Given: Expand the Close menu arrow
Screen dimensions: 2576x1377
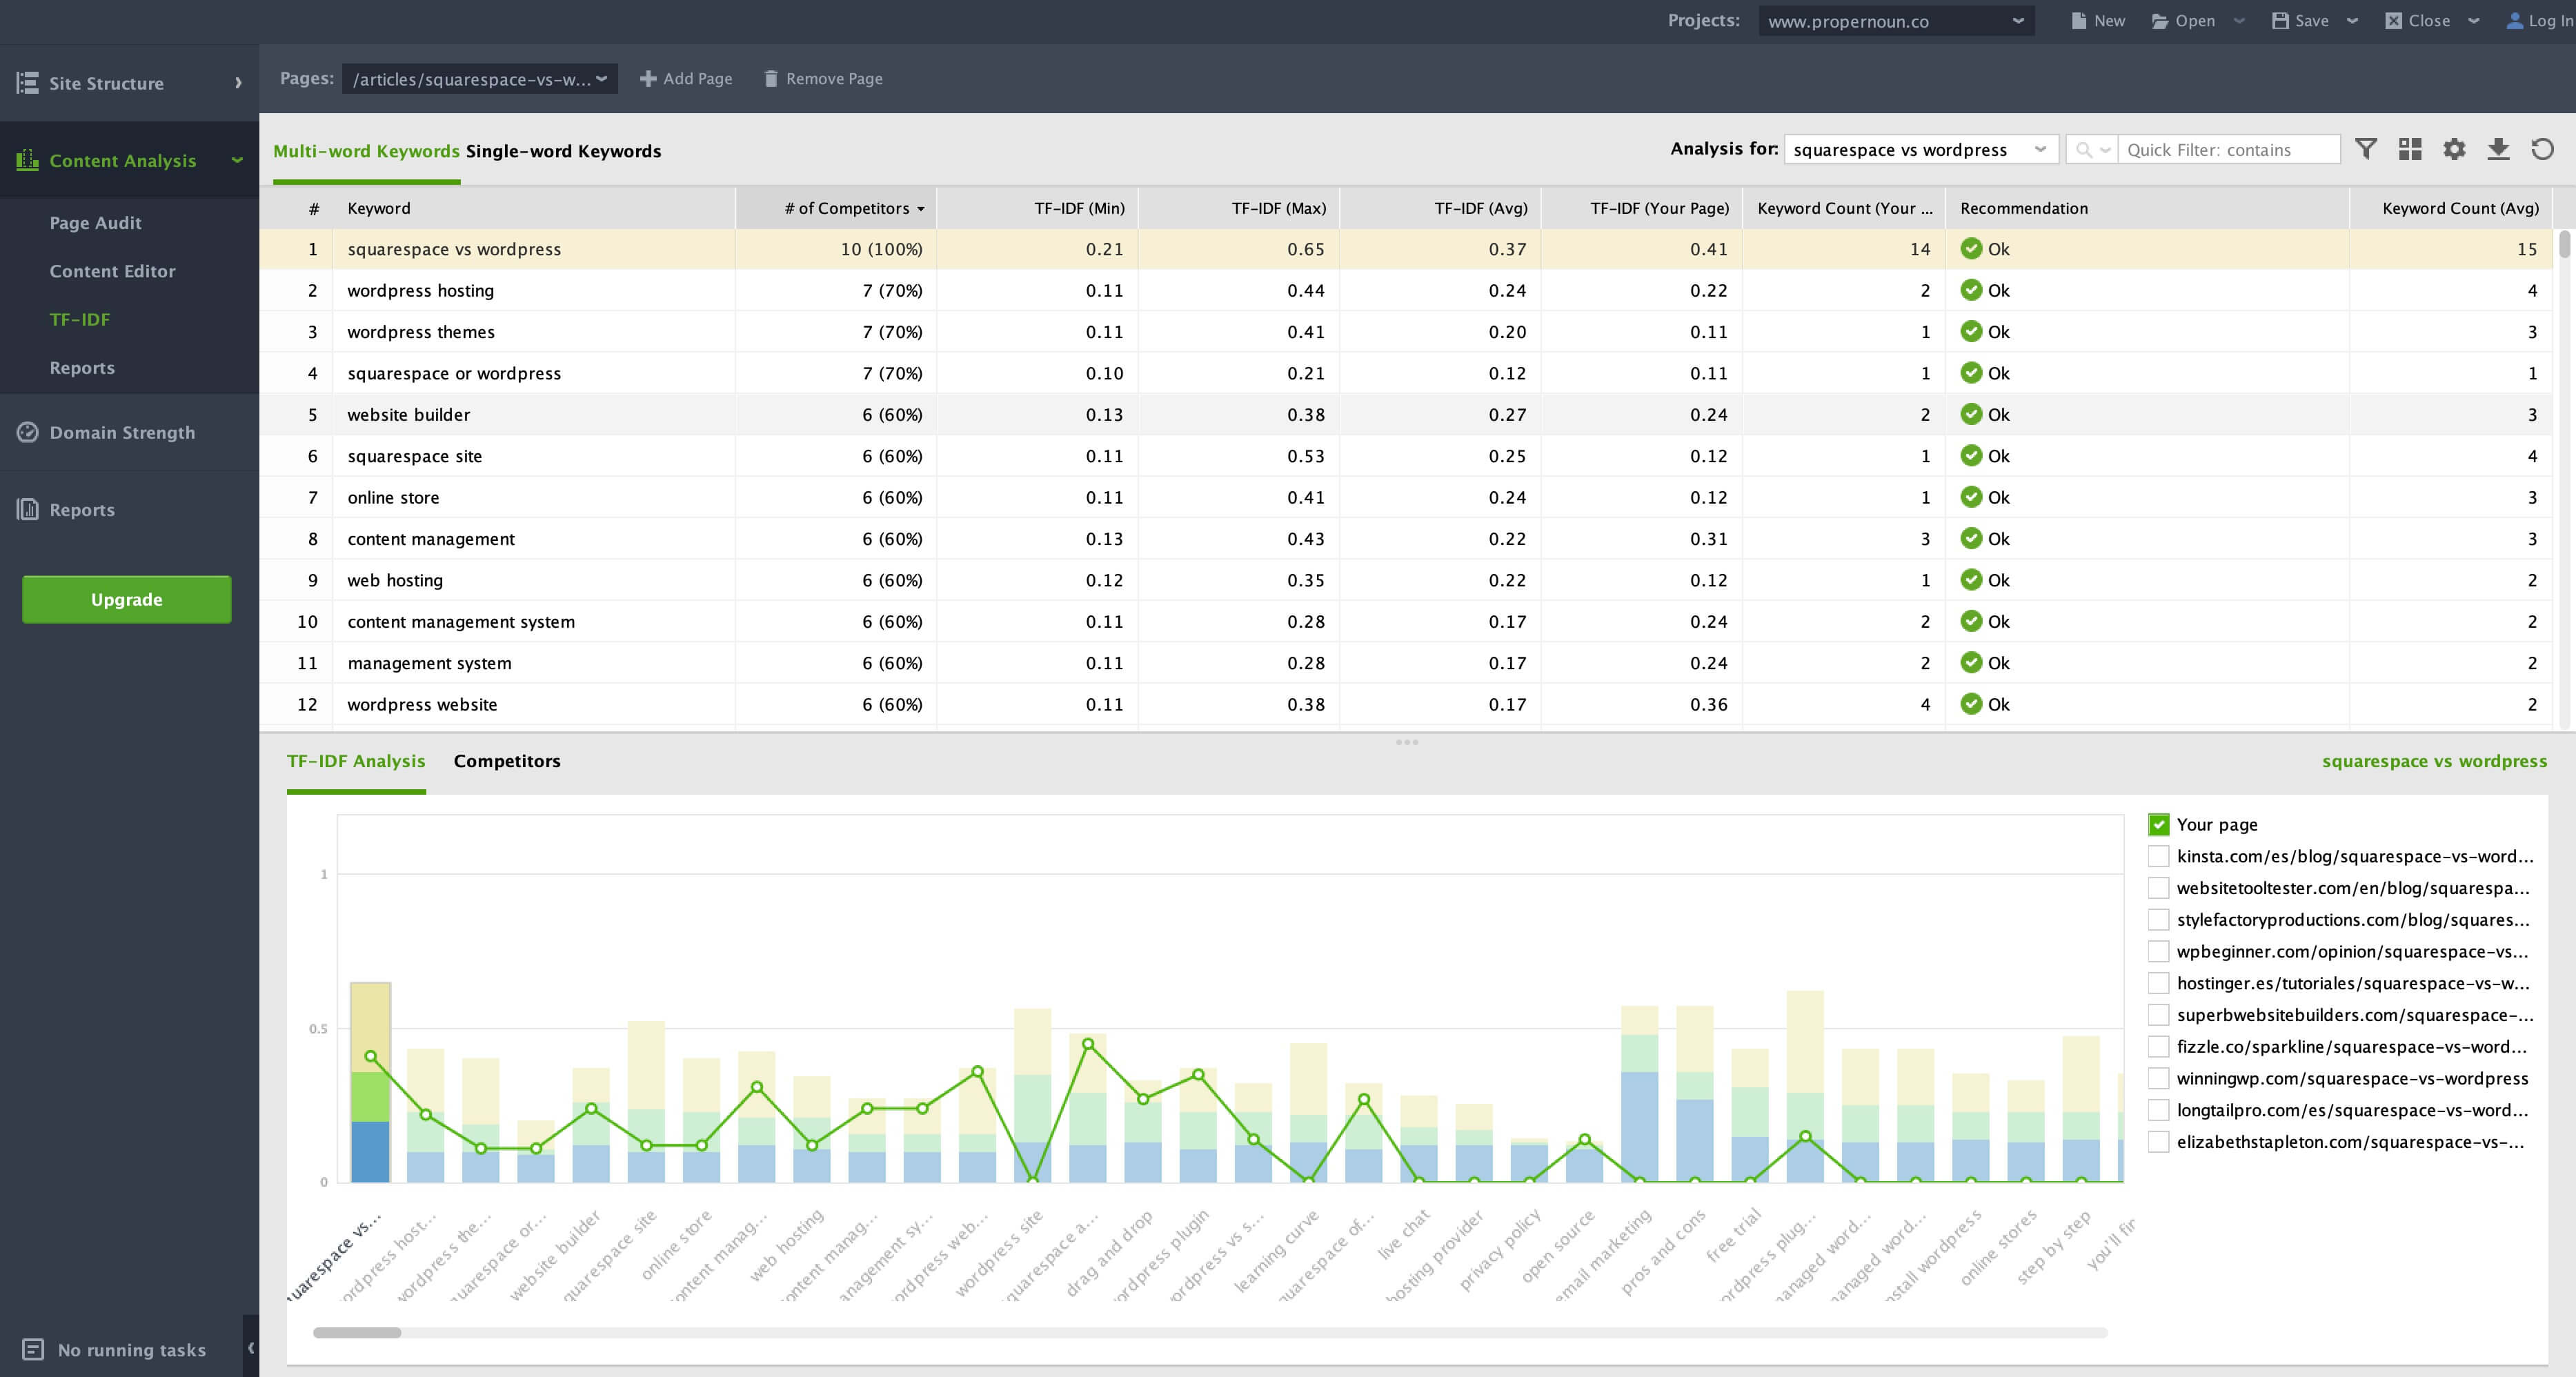Looking at the screenshot, I should [x=2474, y=21].
